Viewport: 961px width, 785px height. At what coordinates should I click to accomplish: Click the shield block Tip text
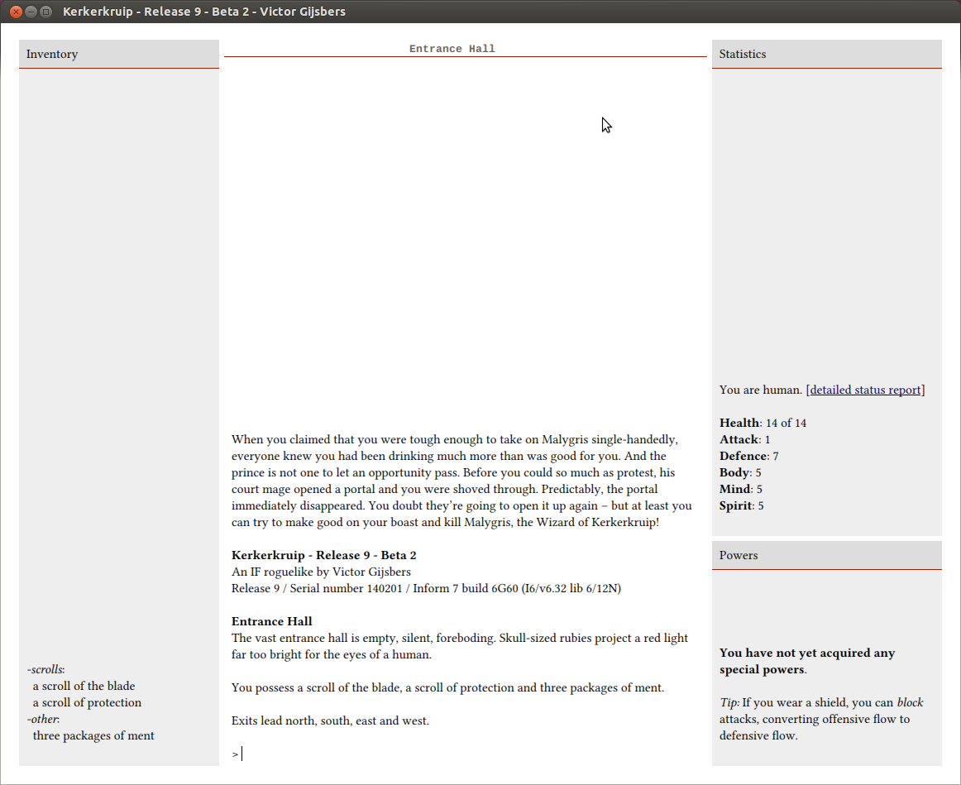tap(821, 719)
